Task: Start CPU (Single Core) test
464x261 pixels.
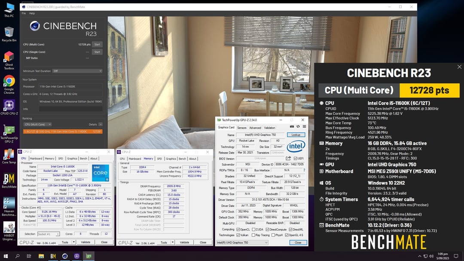Action: 97,52
